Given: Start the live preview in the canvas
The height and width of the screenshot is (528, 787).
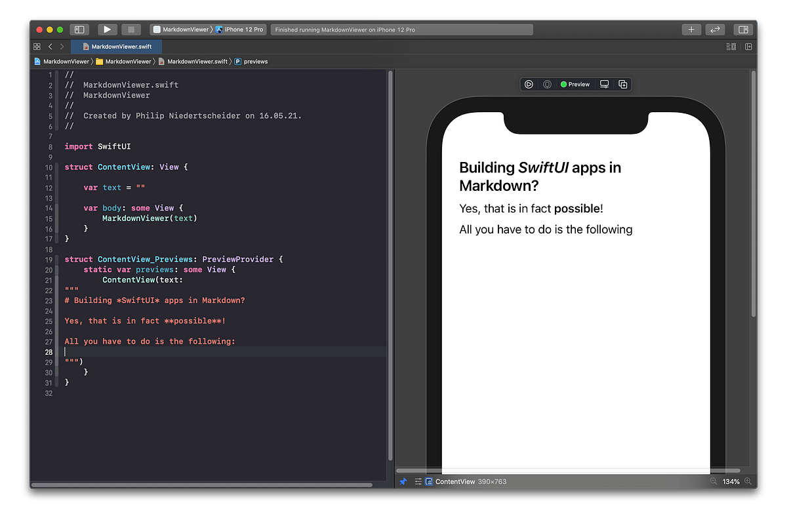Looking at the screenshot, I should click(529, 84).
